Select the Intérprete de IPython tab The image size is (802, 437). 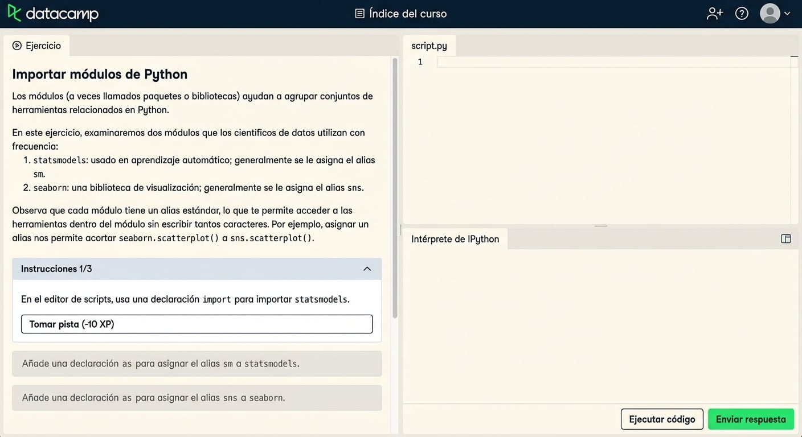pyautogui.click(x=455, y=239)
